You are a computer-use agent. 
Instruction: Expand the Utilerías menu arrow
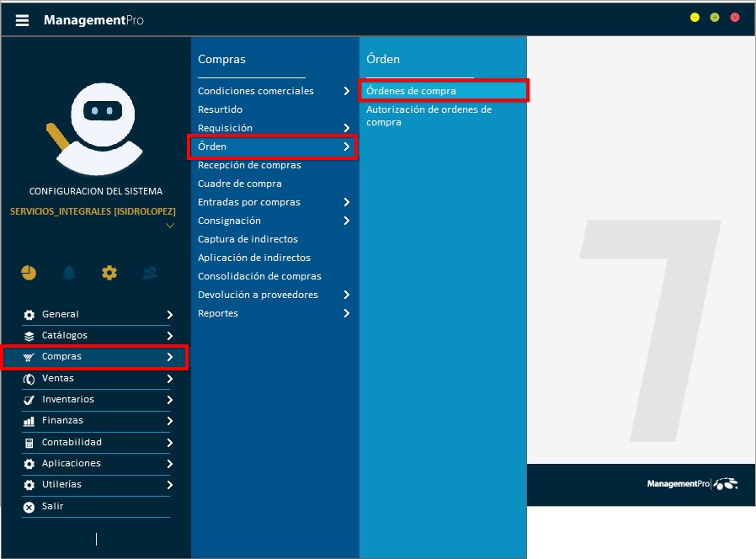click(170, 485)
